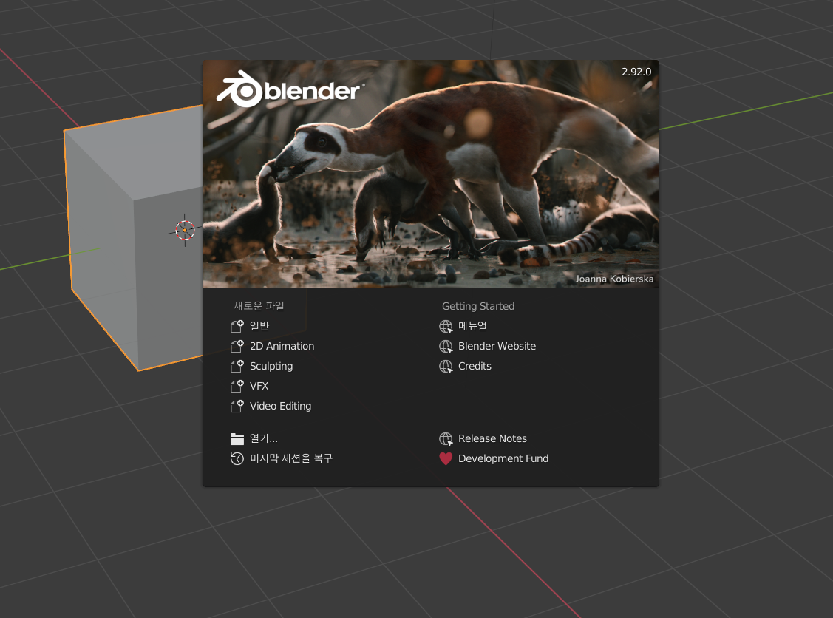
Task: Click the red heart Development Fund icon
Action: 445,458
